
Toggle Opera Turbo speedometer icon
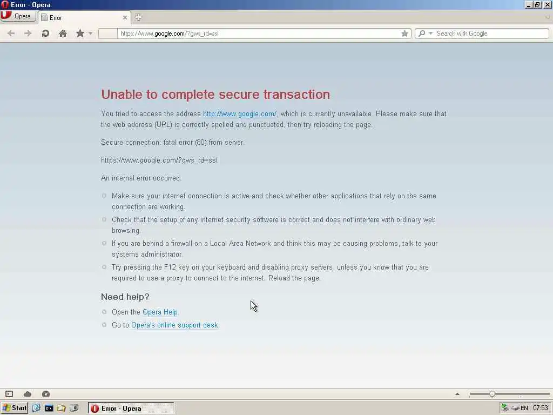coord(46,394)
